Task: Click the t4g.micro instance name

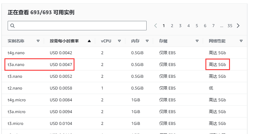Action: [x=17, y=100]
